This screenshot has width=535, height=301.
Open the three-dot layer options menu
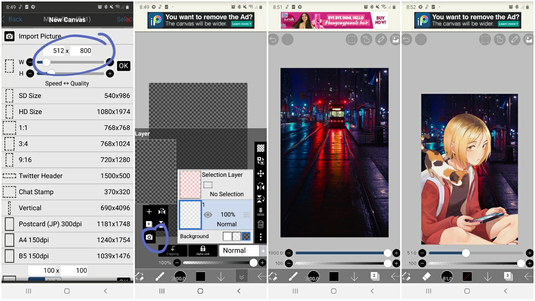[261, 237]
